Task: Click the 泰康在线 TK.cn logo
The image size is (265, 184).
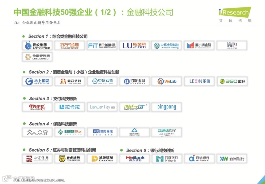Action: click(x=70, y=132)
